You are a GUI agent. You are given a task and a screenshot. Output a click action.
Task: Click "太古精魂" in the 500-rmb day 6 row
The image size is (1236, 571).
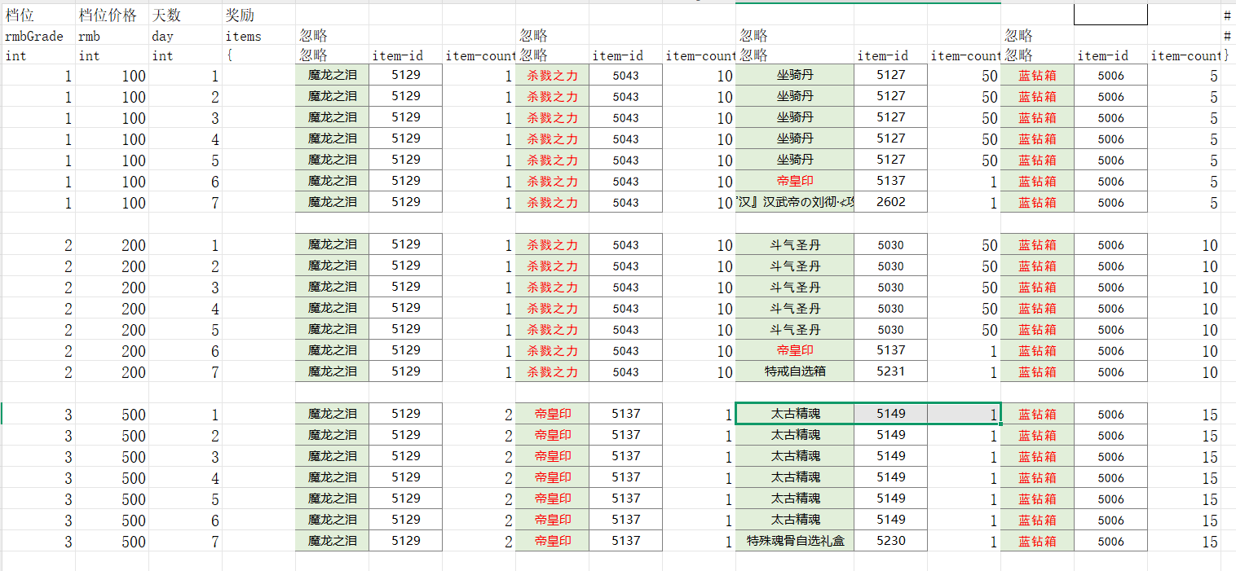click(795, 520)
